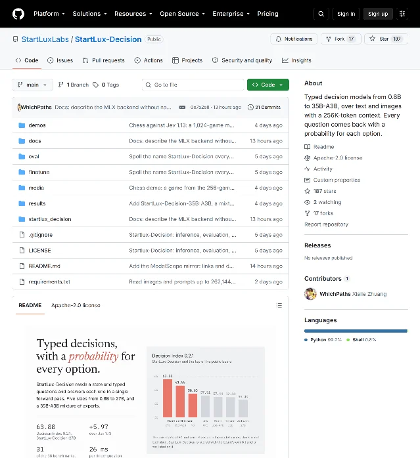
Task: Click the Star icon
Action: tap(372, 39)
